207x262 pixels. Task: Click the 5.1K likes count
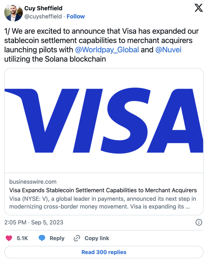click(x=22, y=238)
